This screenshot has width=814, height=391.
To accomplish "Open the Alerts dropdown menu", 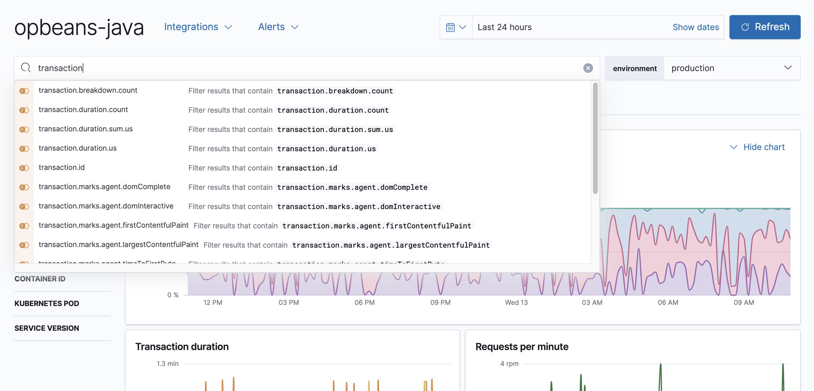I will coord(278,27).
